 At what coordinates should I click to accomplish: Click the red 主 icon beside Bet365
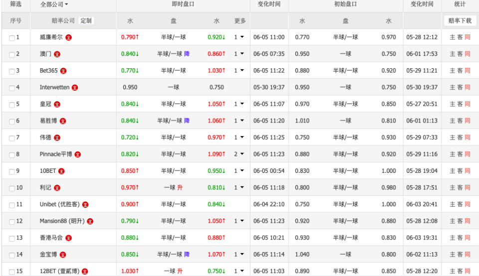coord(63,71)
